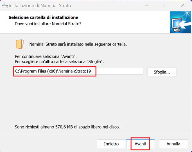Click the greyed-out maximize button

click(165, 5)
